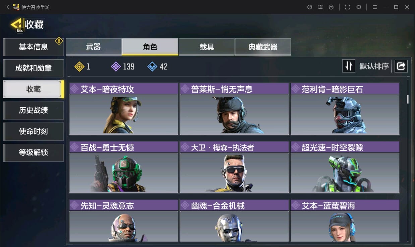Click the share export icon beside 默认排序
This screenshot has width=415, height=247.
tap(401, 66)
